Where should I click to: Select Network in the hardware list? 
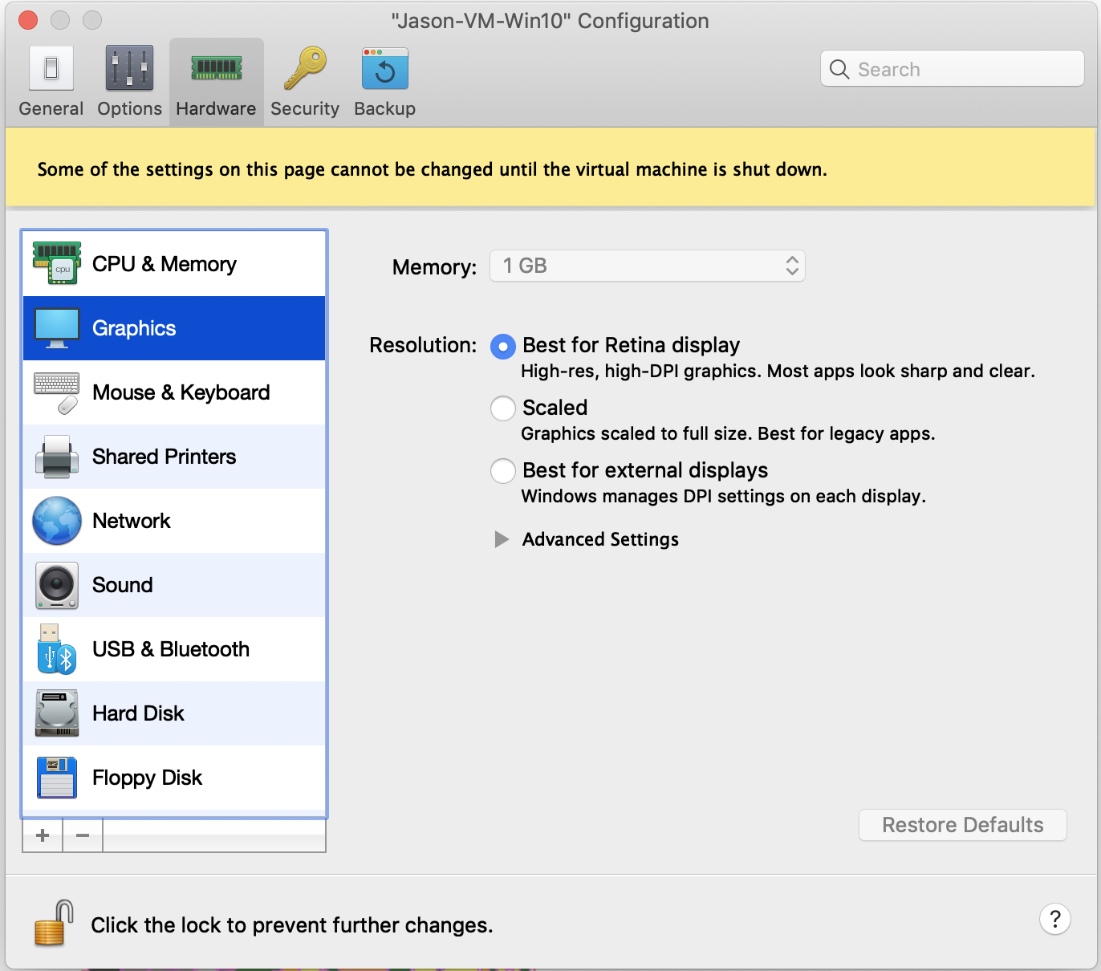pyautogui.click(x=174, y=521)
